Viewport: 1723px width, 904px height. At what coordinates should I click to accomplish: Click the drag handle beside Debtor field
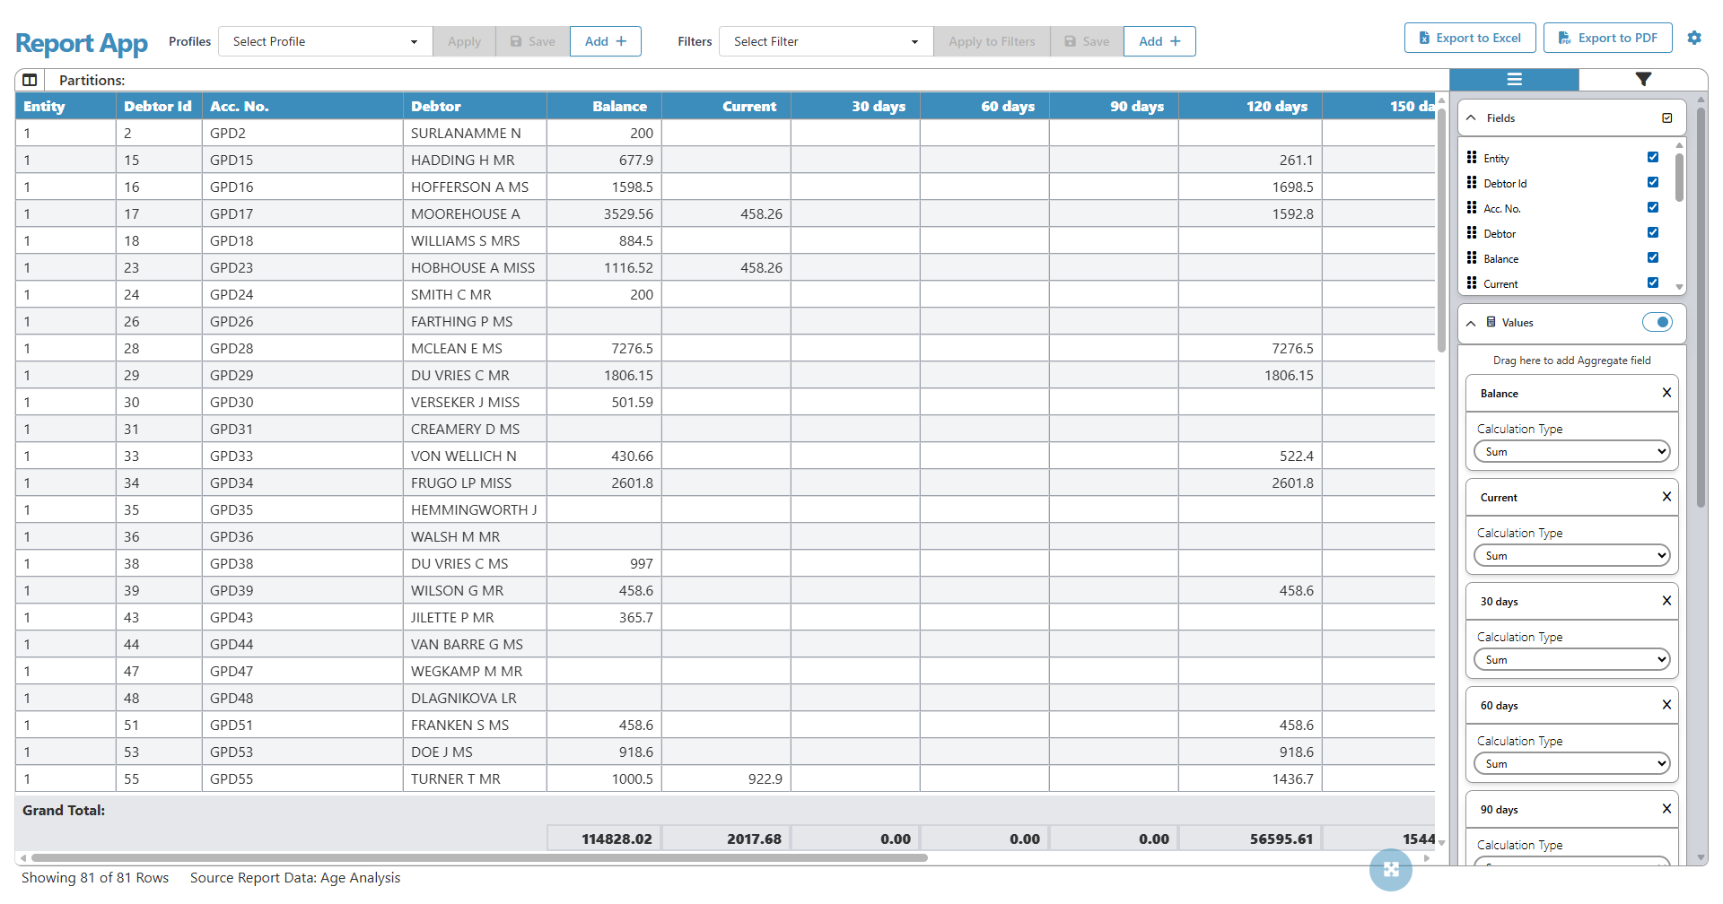click(x=1472, y=233)
